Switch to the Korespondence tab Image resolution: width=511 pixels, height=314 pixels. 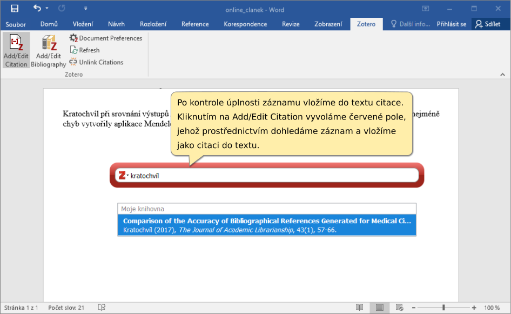click(245, 24)
